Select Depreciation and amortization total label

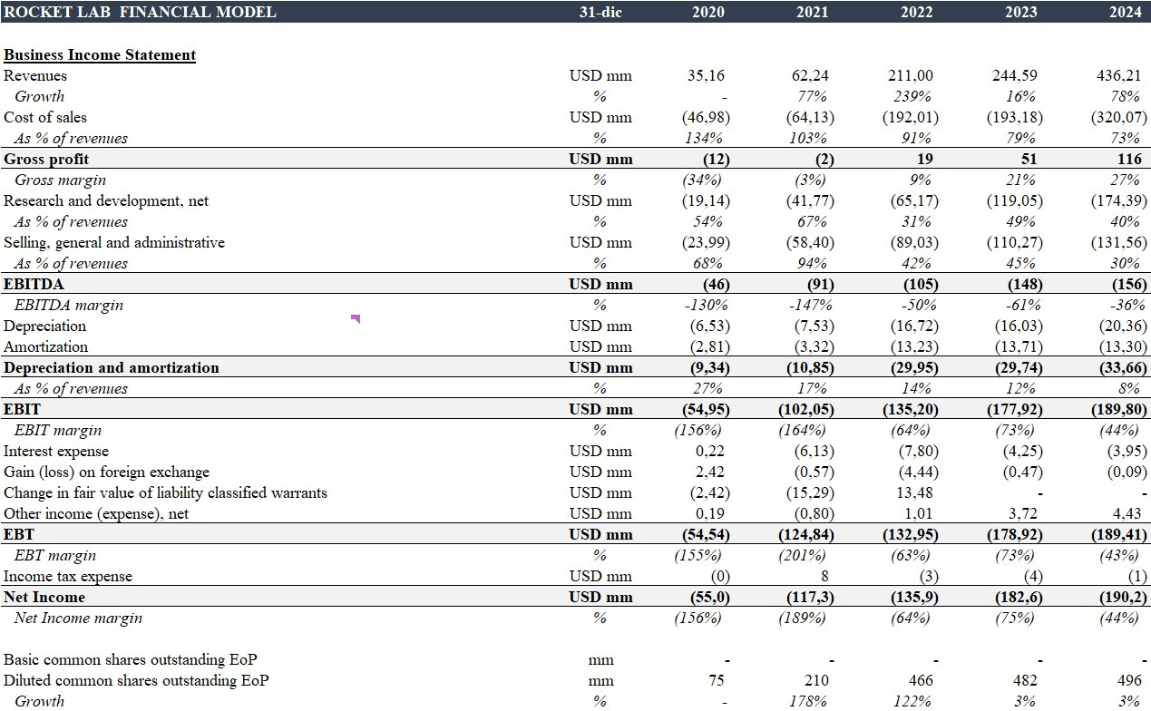(x=112, y=367)
